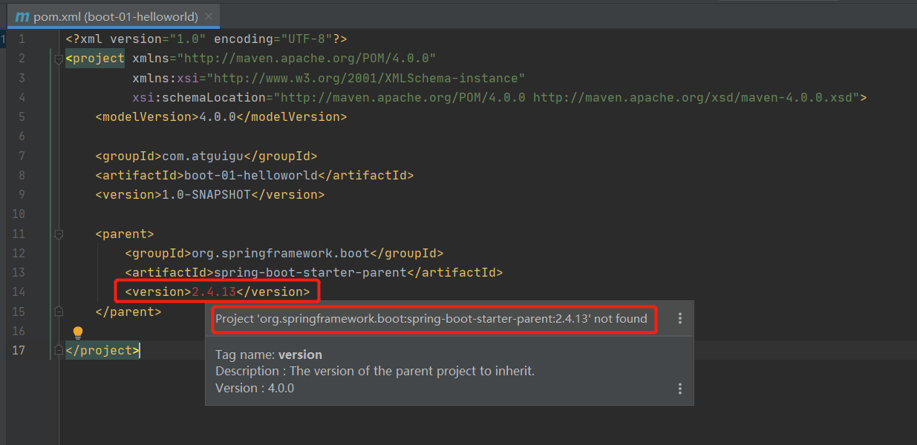This screenshot has height=445, width=917.
Task: Click the modelVersion 4.0.0 value
Action: (218, 116)
